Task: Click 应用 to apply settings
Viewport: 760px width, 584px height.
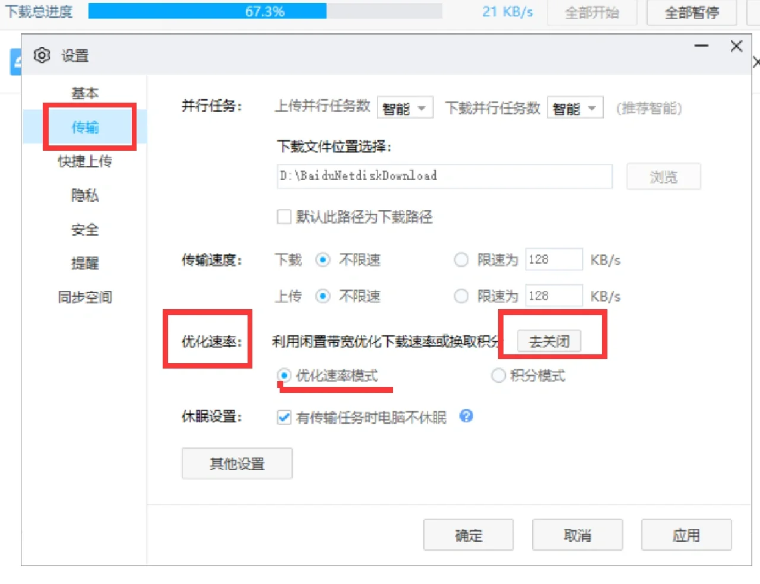Action: 686,535
